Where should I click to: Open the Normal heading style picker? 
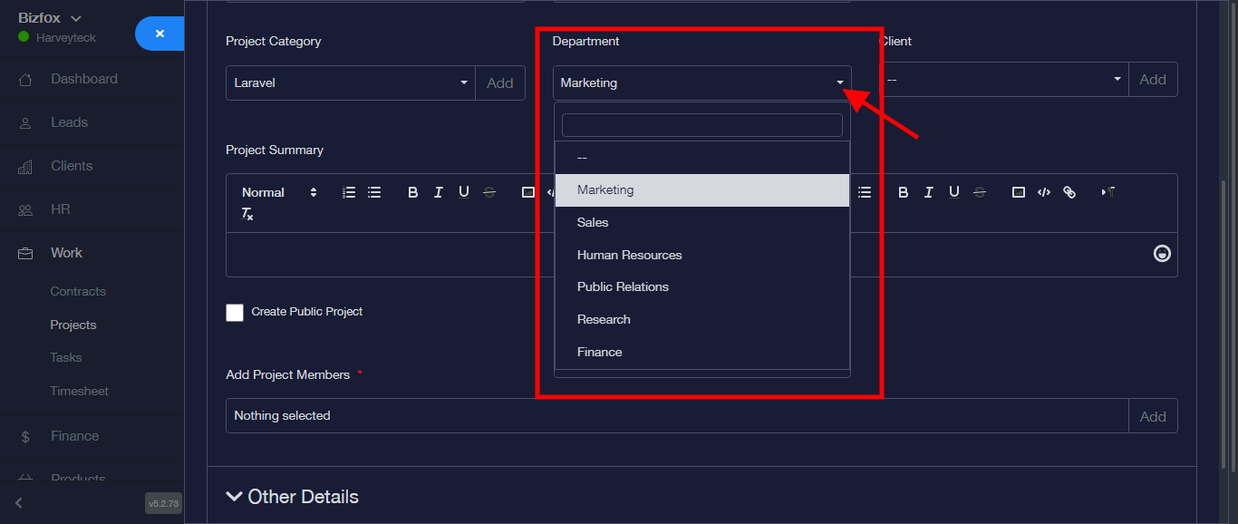pos(279,192)
